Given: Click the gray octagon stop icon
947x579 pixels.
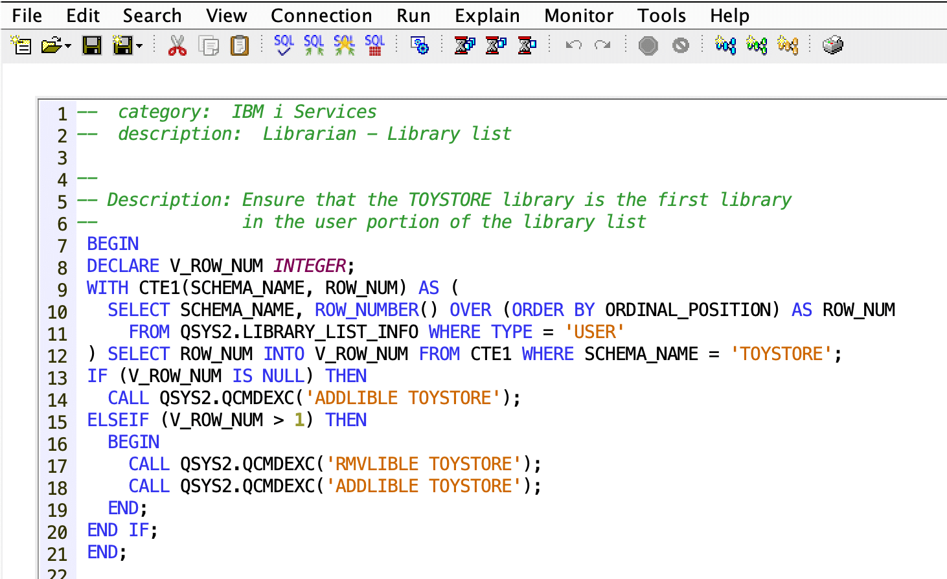Looking at the screenshot, I should pyautogui.click(x=648, y=45).
